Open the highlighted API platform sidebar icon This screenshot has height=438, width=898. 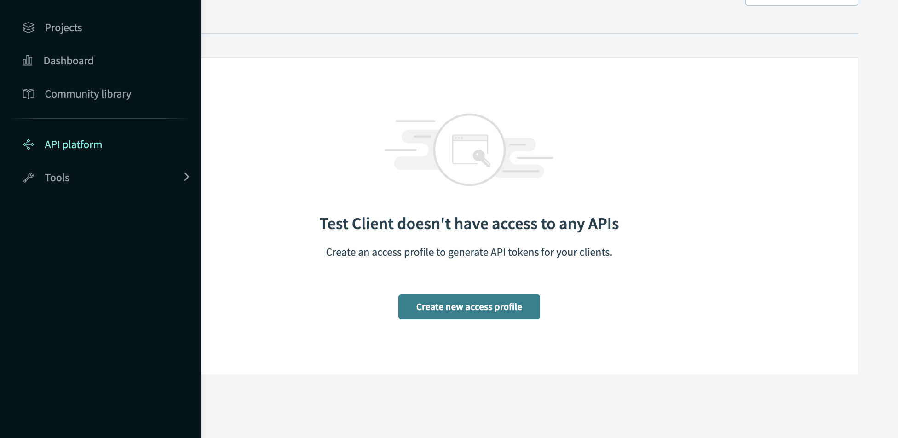tap(29, 144)
